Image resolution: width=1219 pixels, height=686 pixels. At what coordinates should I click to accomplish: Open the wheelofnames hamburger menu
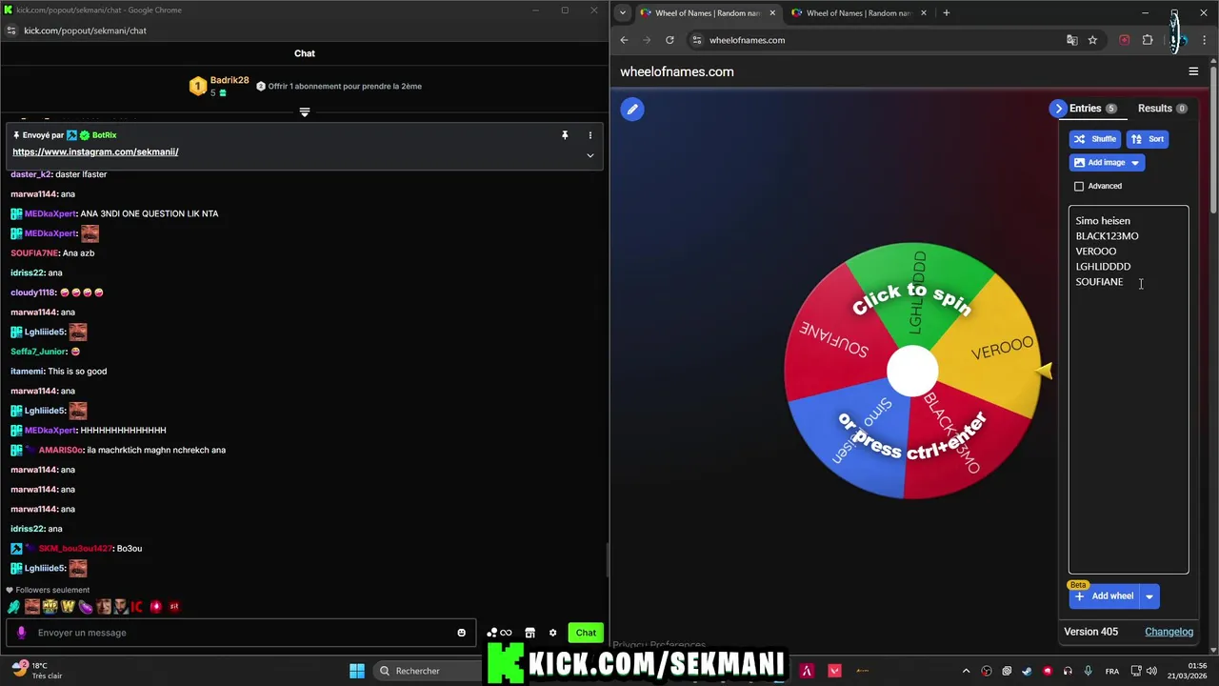coord(1193,71)
